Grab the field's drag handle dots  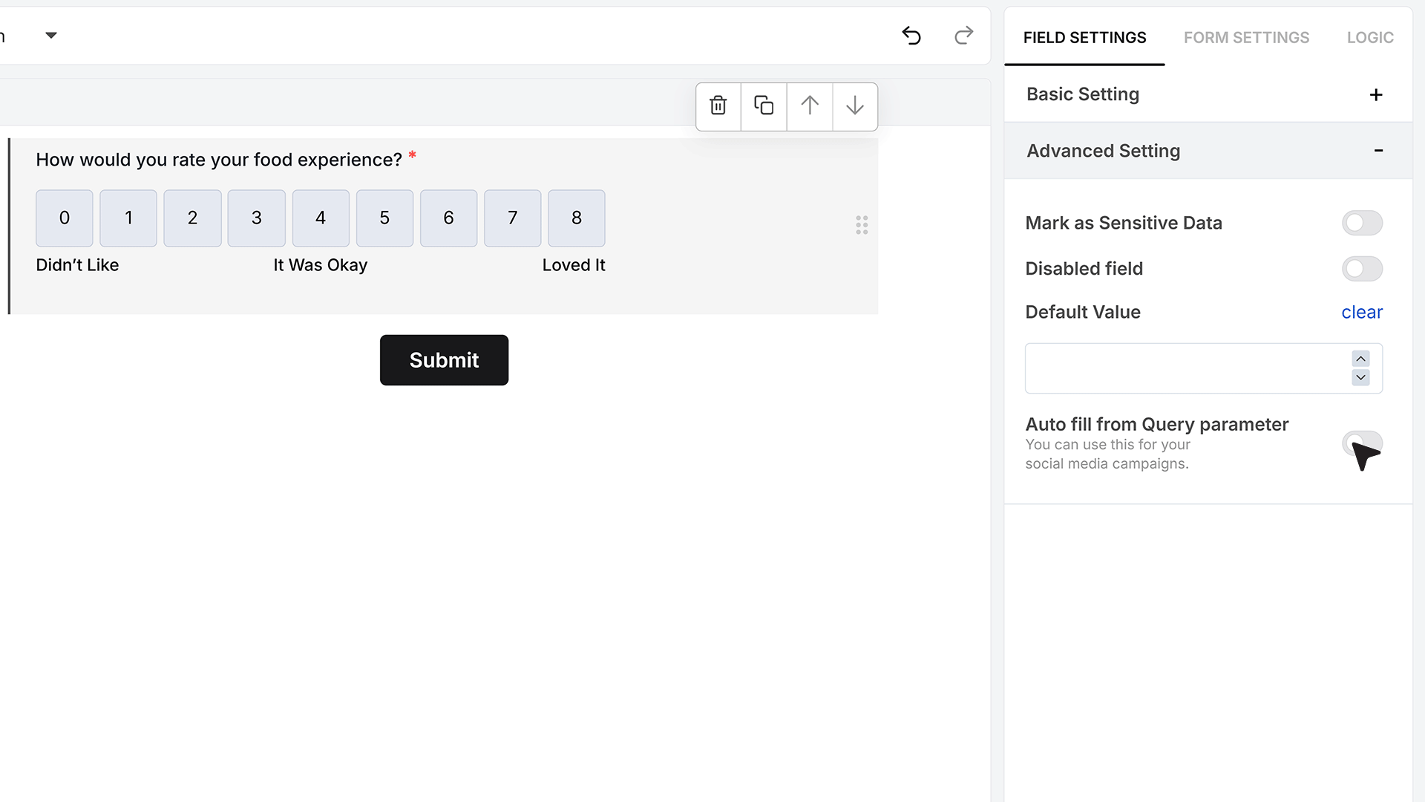(862, 225)
